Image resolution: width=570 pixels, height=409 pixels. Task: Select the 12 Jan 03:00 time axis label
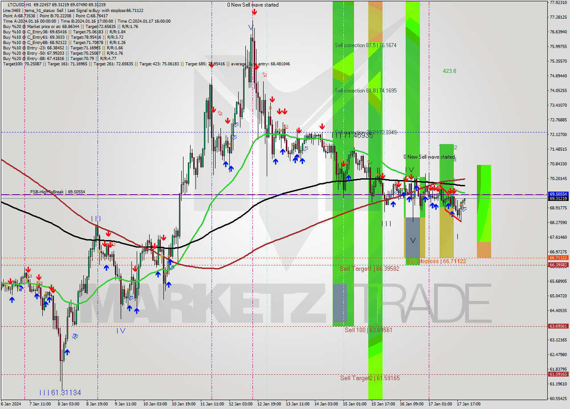point(241,405)
